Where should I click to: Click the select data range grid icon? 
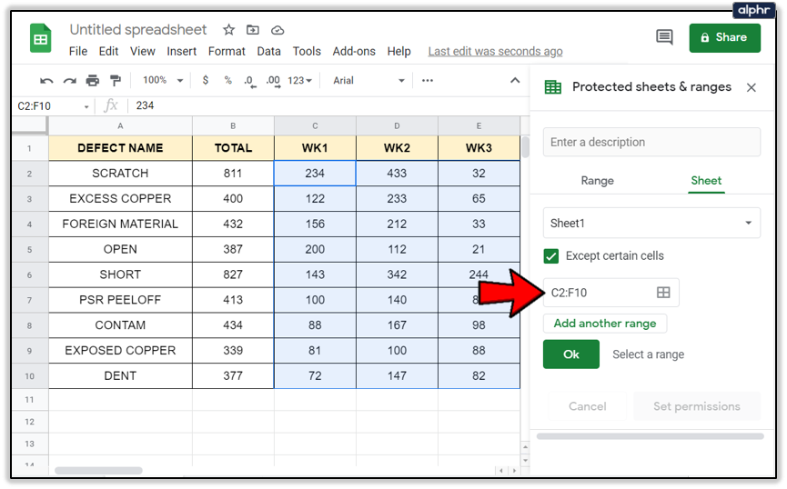663,293
